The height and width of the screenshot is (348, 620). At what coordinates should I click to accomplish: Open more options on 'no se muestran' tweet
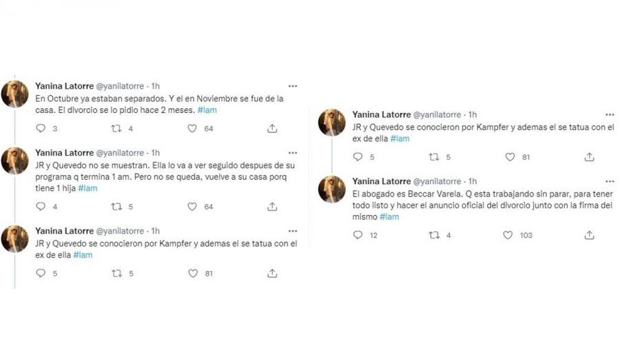pyautogui.click(x=293, y=152)
